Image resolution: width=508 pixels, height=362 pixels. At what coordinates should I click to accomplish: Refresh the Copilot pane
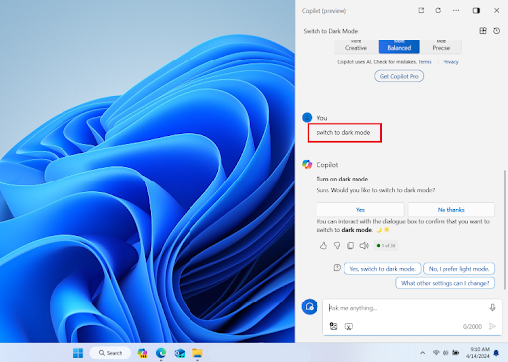pyautogui.click(x=438, y=11)
